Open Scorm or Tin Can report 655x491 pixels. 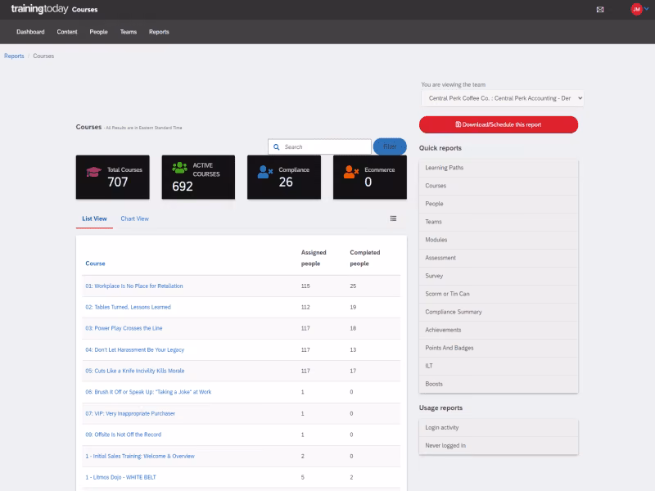(499, 294)
